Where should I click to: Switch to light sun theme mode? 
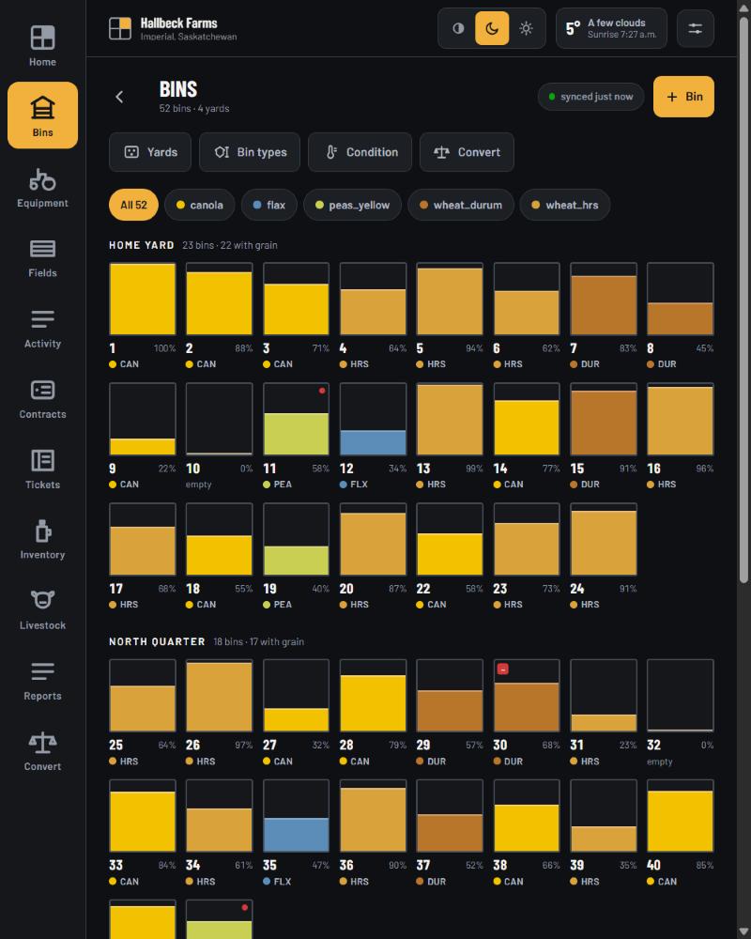pyautogui.click(x=526, y=28)
